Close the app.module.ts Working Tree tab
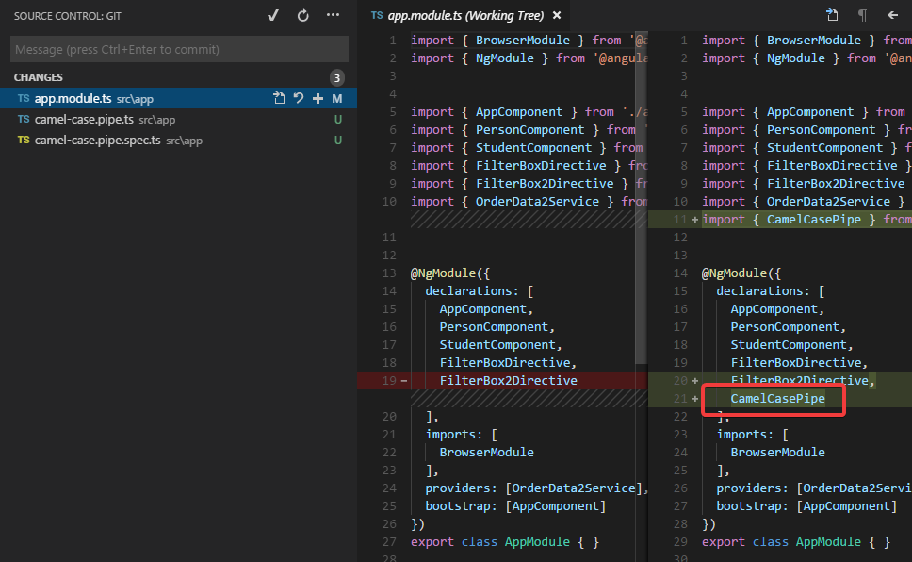Screen dimensions: 912x562 tap(557, 16)
